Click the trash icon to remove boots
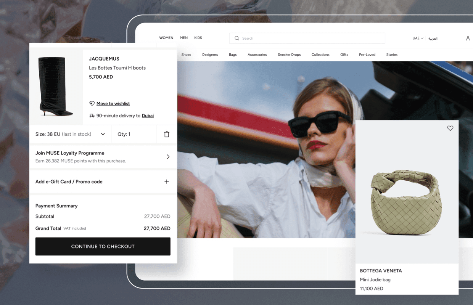The image size is (473, 305). [x=167, y=134]
